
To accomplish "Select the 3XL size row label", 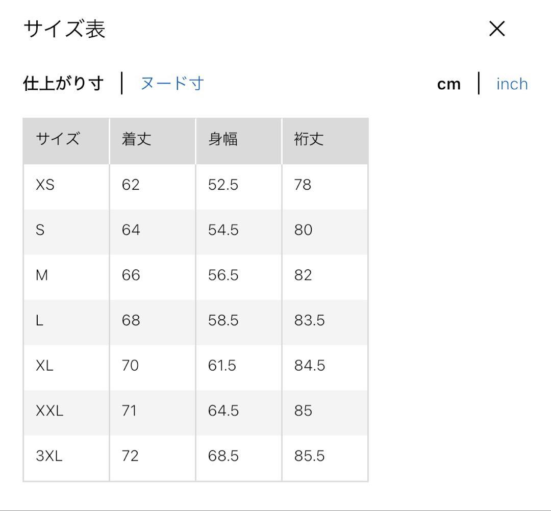I will [49, 456].
